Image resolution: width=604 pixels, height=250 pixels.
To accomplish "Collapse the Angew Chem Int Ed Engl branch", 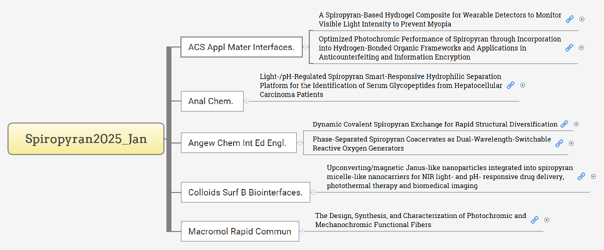I will [x=300, y=143].
